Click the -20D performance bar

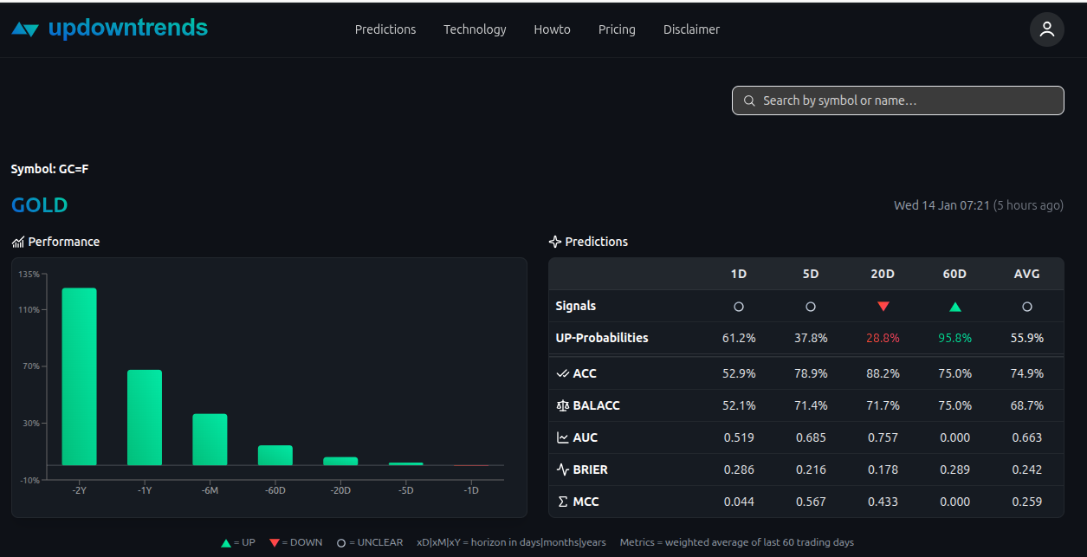340,461
